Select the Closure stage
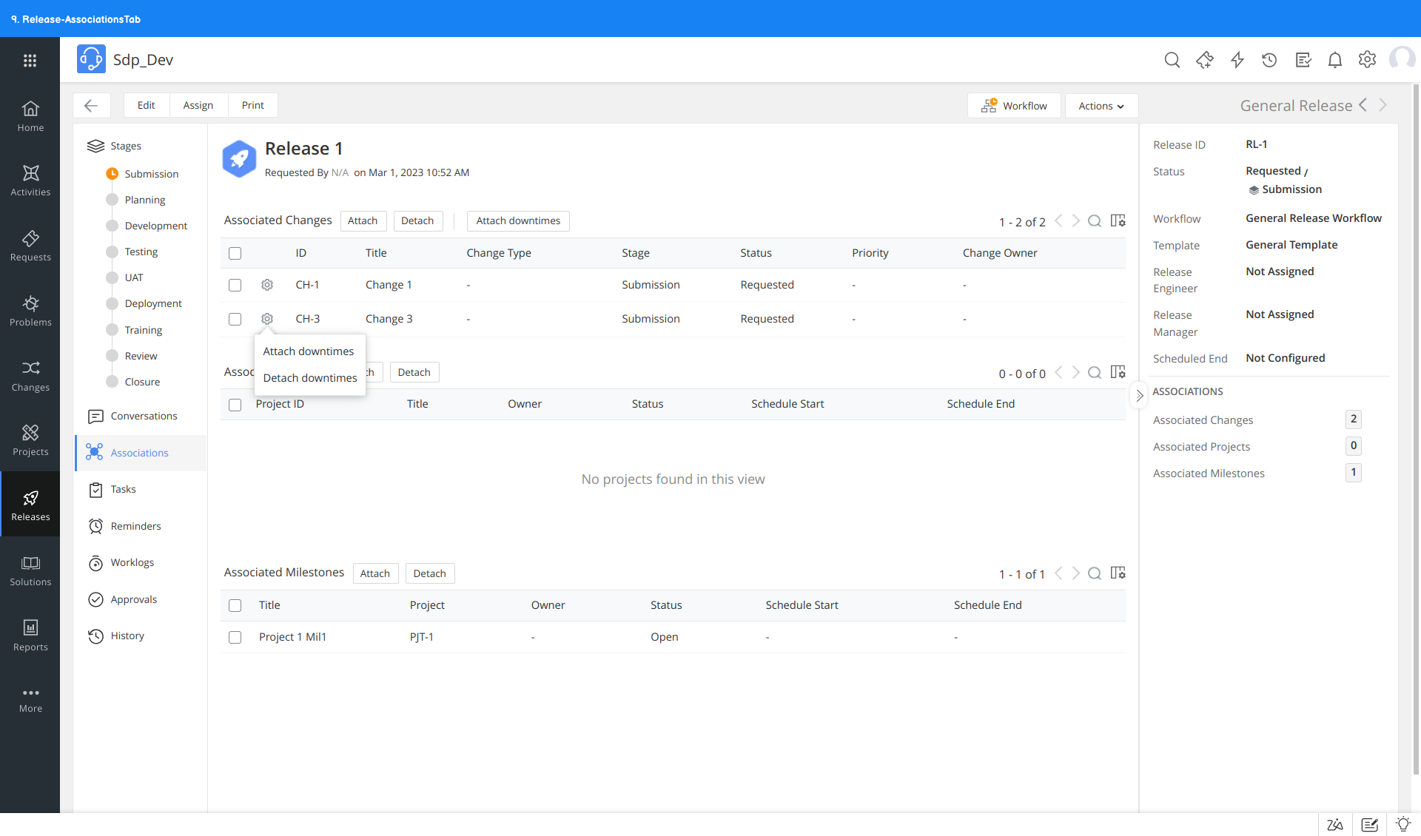 tap(142, 382)
